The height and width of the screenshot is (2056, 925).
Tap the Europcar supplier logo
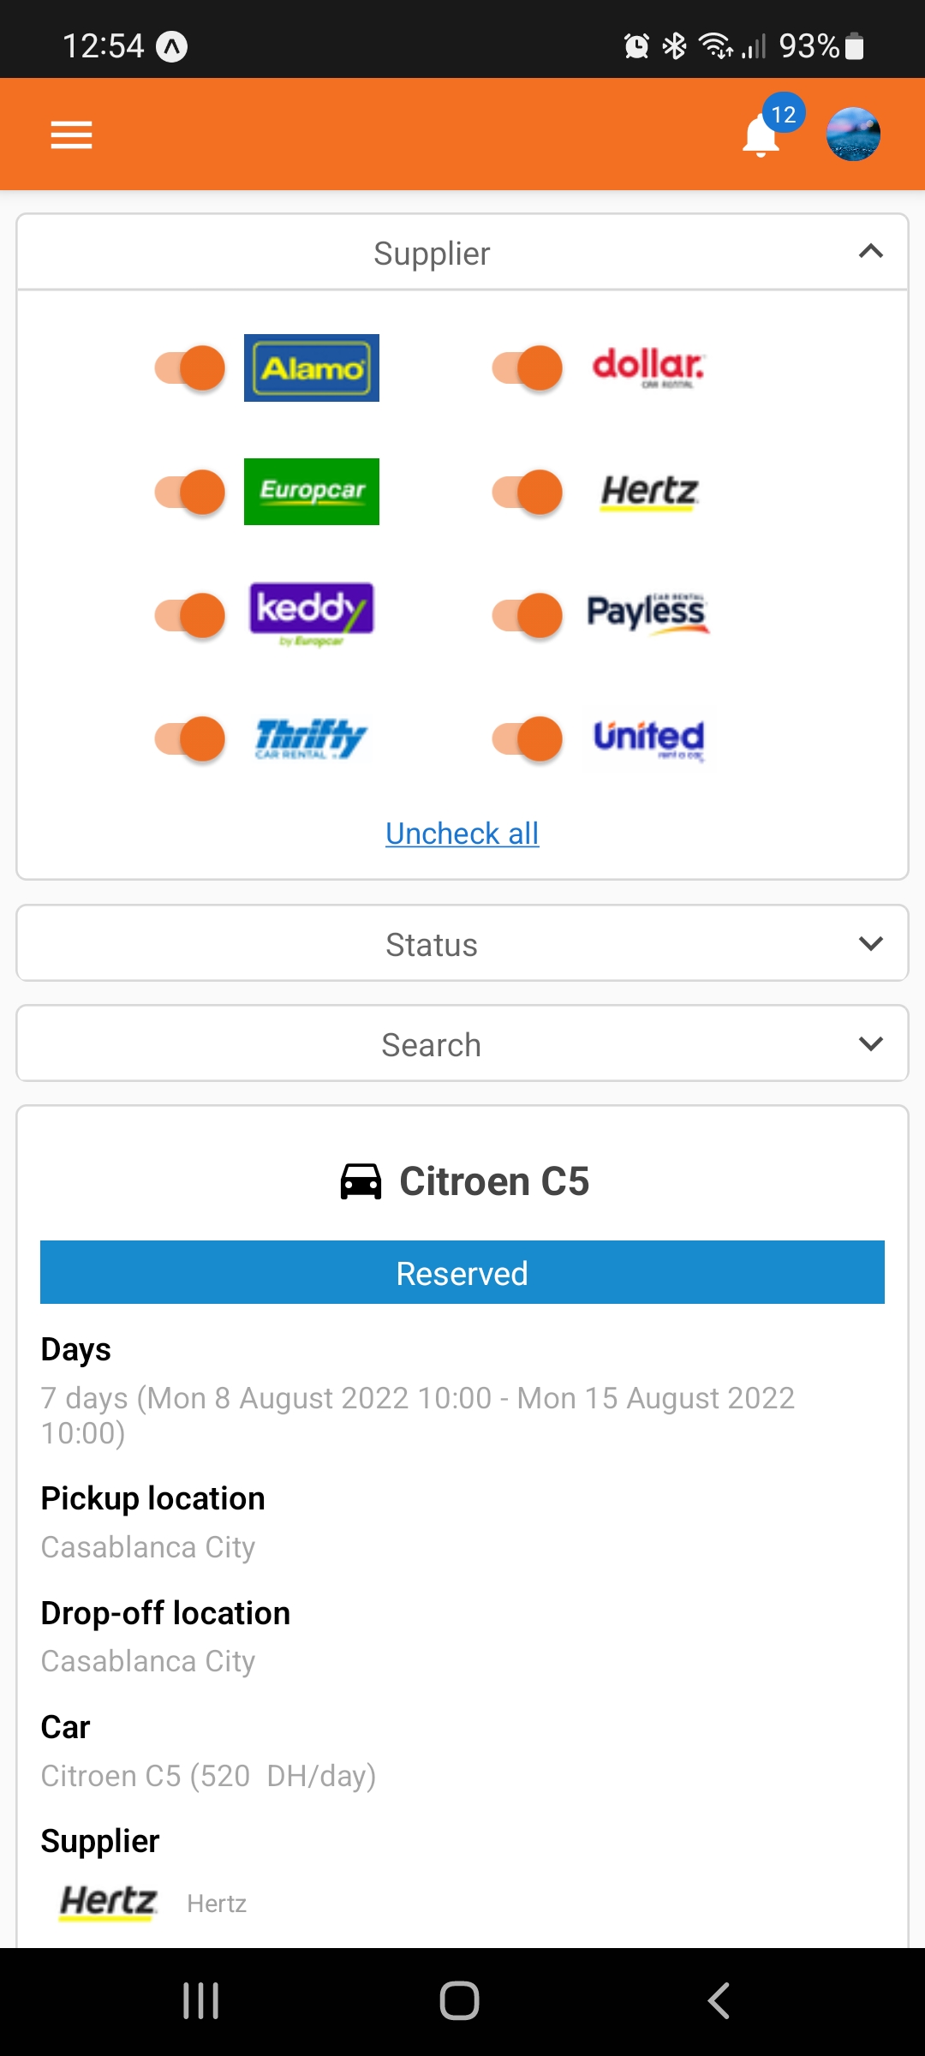[312, 492]
